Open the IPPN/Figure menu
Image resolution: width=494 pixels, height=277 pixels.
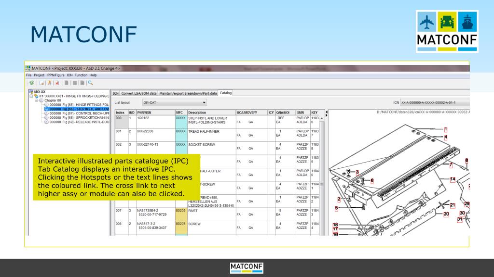tap(55, 75)
